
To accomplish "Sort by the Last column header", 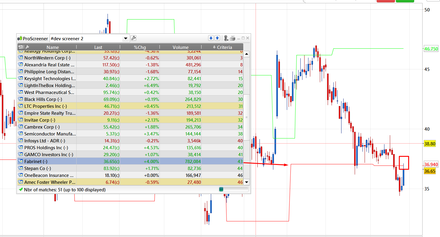I will 98,47.
